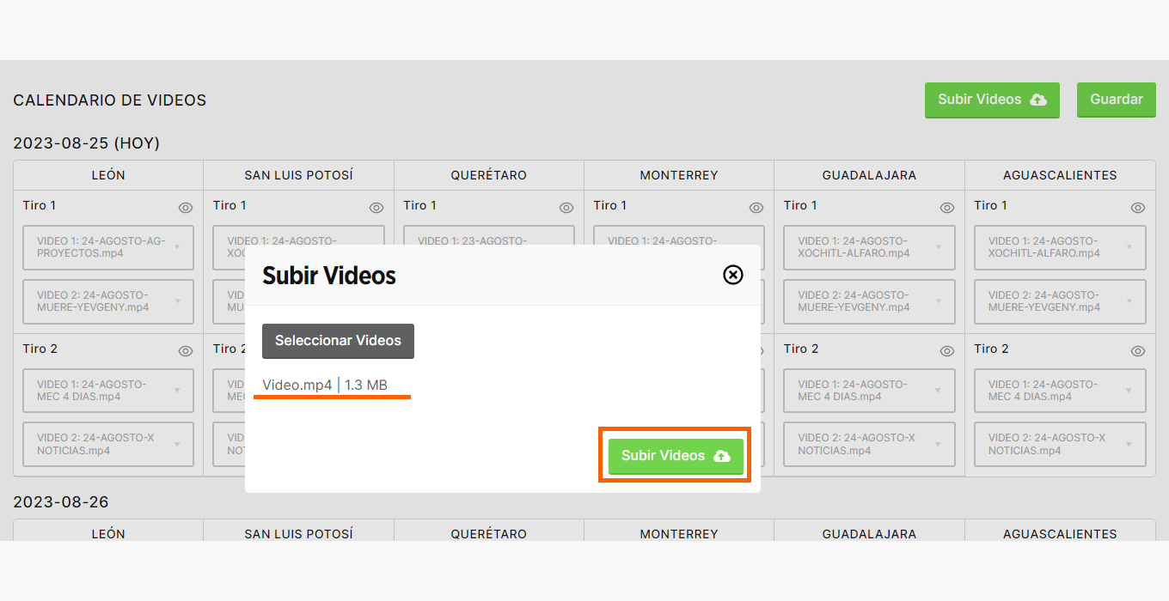Toggle eye icon for Querétaro Tiro 1
Image resolution: width=1169 pixels, height=601 pixels.
coord(566,208)
